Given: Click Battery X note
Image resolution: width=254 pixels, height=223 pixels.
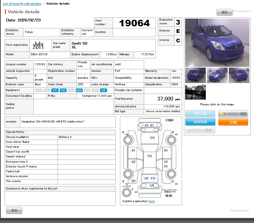Looking at the screenshot, I should tap(65, 137).
